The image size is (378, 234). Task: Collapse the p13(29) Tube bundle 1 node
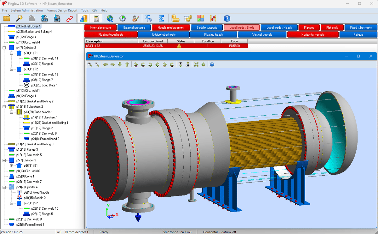point(12,112)
